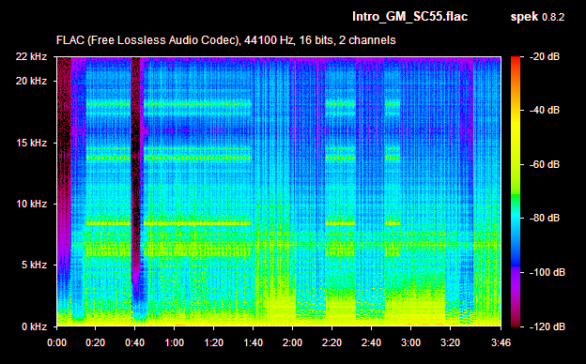This screenshot has height=364, width=586.
Task: Click the 20 kHz frequency axis label
Action: tap(31, 81)
